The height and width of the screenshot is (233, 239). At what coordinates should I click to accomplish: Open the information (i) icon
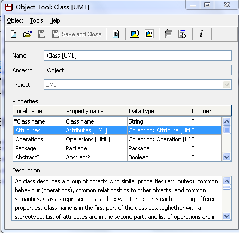201,34
